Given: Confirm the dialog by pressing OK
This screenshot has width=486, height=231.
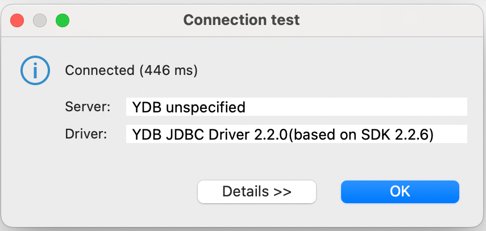Looking at the screenshot, I should pyautogui.click(x=400, y=192).
